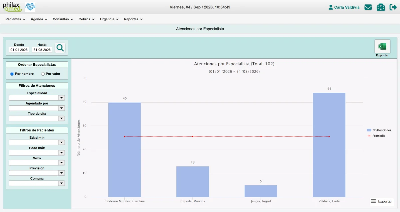Open the Pacientes menu
The image size is (400, 212).
[15, 19]
